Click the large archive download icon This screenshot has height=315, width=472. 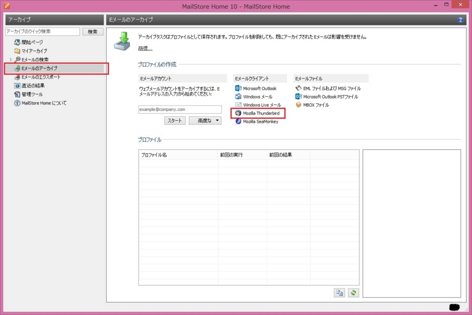click(x=122, y=41)
